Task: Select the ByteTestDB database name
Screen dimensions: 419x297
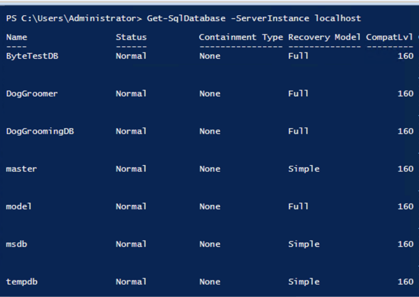Action: click(32, 56)
